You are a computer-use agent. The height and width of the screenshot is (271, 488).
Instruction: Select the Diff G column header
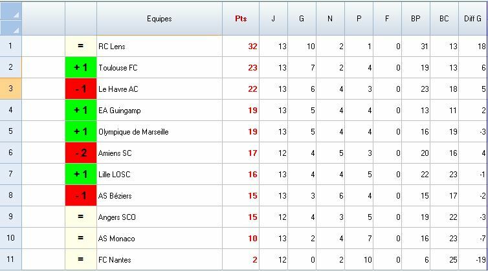473,19
